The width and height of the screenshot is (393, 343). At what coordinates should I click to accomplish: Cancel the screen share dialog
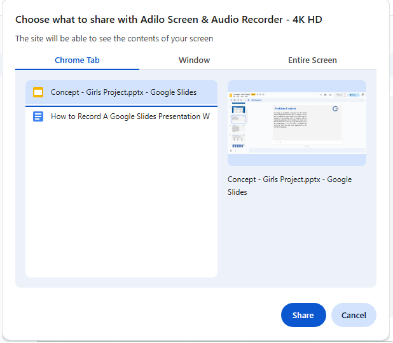click(x=354, y=315)
